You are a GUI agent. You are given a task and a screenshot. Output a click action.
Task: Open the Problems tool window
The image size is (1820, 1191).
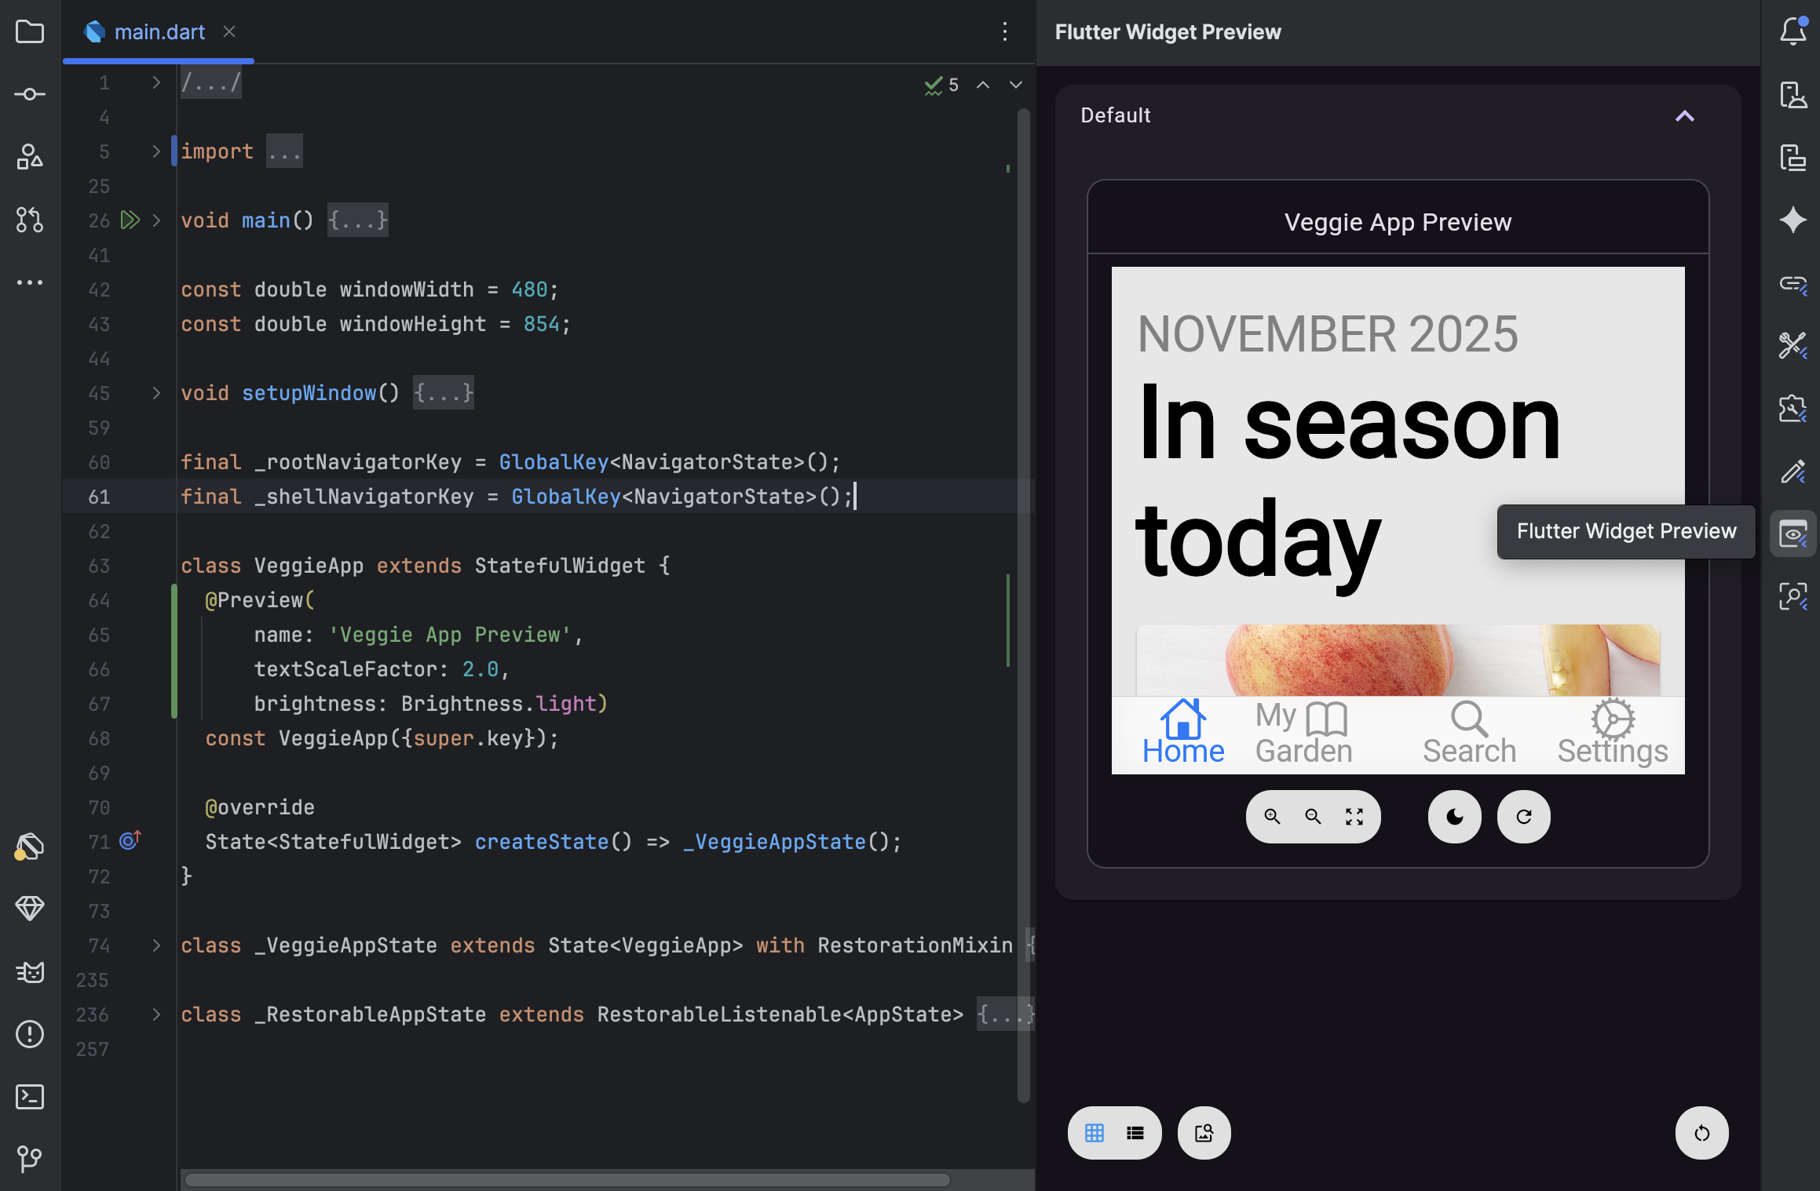30,1035
